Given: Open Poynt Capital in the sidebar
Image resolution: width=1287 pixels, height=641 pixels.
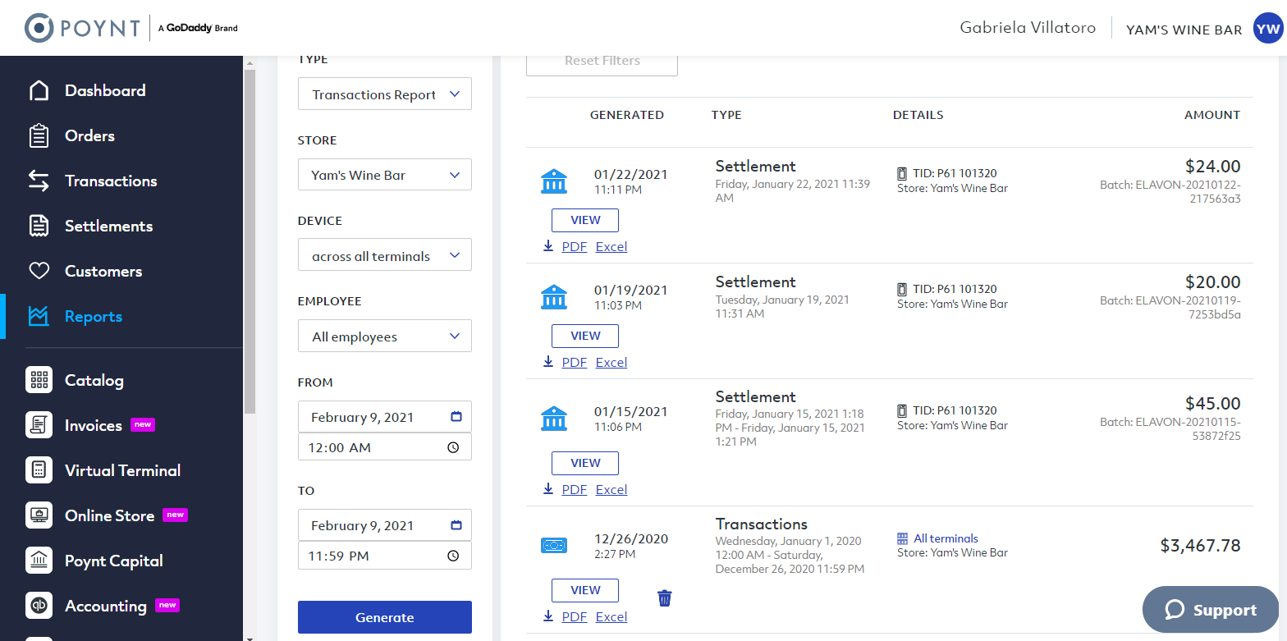Looking at the screenshot, I should [114, 561].
